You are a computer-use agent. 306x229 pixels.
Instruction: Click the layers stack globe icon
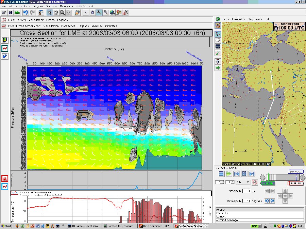coord(77,13)
